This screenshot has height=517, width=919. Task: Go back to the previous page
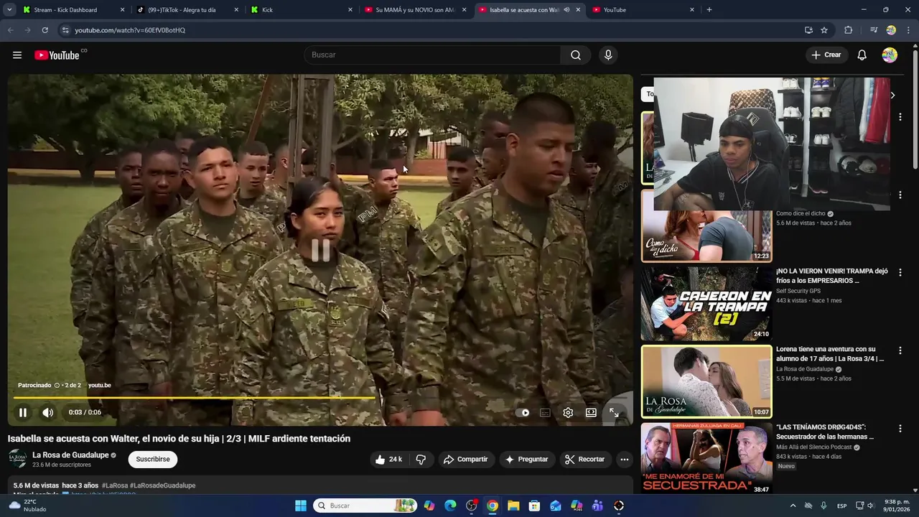(11, 30)
